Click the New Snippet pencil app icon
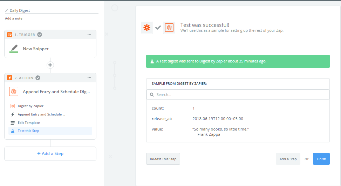341x186 pixels. point(14,49)
